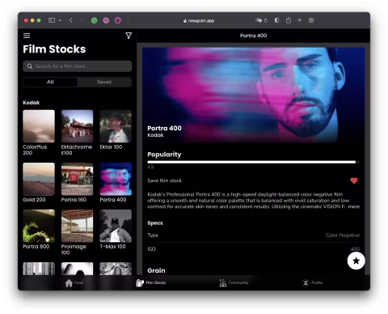The image size is (388, 314).
Task: Select the Film Stocks nav icon
Action: click(140, 282)
